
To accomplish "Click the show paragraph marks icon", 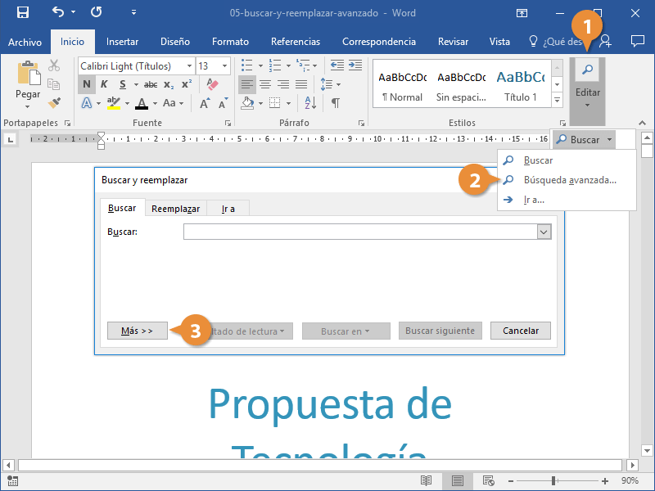I will coord(335,103).
